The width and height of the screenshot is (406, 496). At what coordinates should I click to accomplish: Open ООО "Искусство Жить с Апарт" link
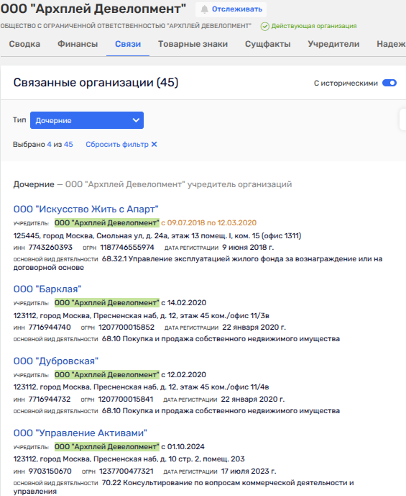(x=86, y=209)
